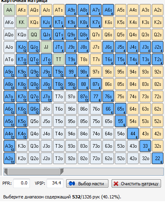This screenshot has width=165, height=202.
Task: Deselect the T2s hand cell
Action: [157, 59]
